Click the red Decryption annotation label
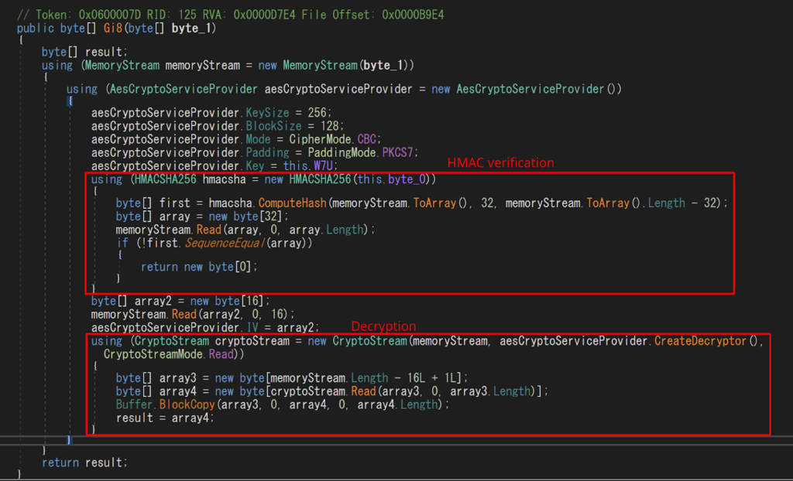The height and width of the screenshot is (481, 793). (x=384, y=326)
